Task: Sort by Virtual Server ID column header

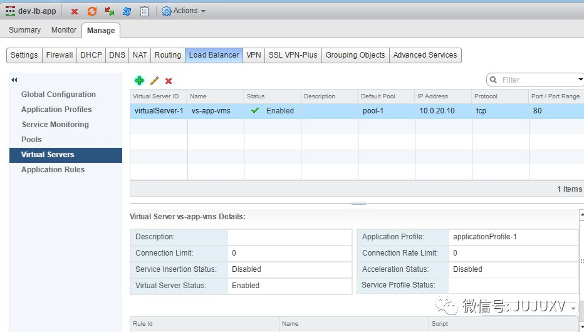Action: (x=159, y=96)
